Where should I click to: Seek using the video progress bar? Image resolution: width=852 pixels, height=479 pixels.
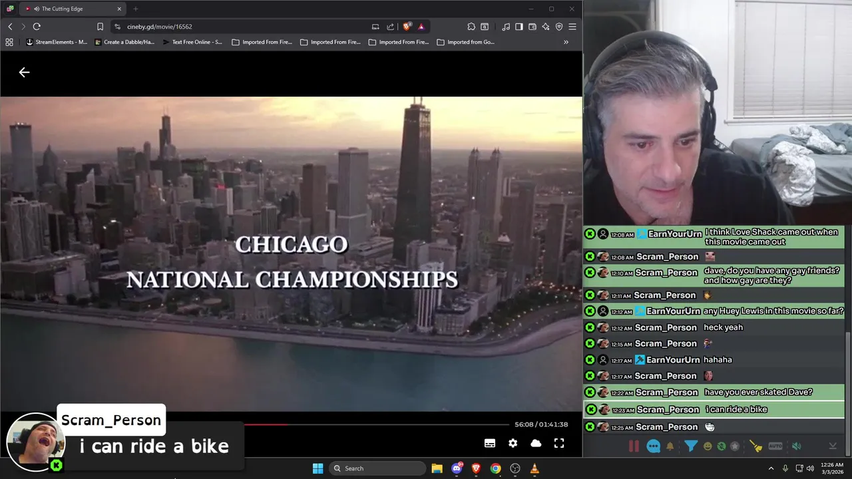[376, 424]
